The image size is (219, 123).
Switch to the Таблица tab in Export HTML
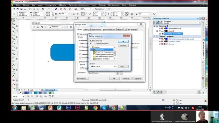tap(87, 30)
